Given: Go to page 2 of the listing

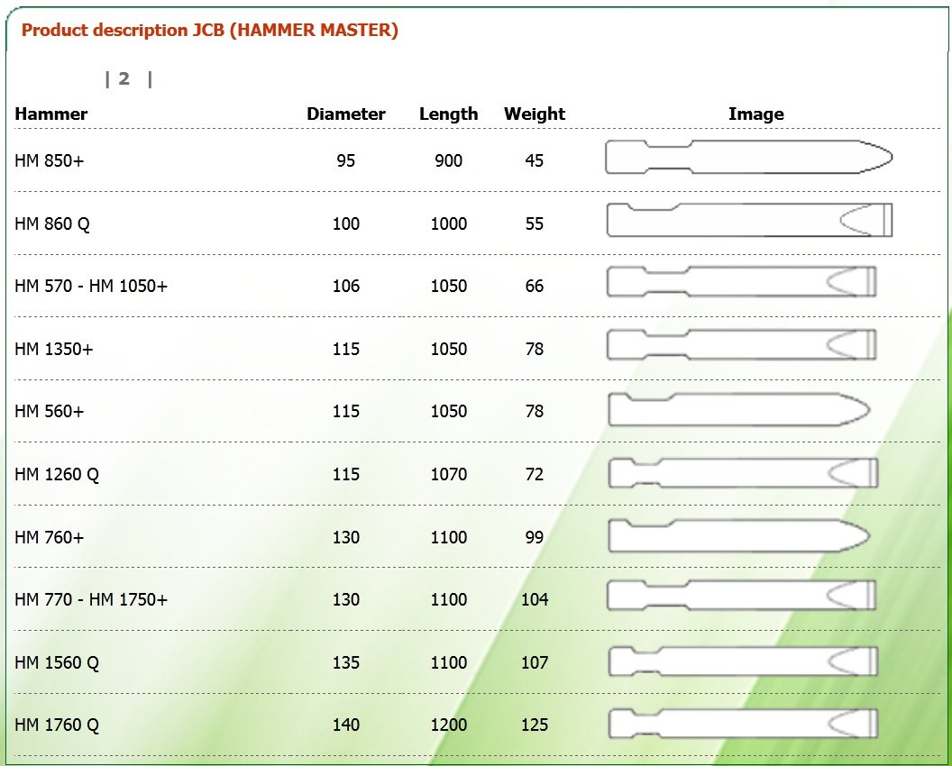Looking at the screenshot, I should (124, 78).
